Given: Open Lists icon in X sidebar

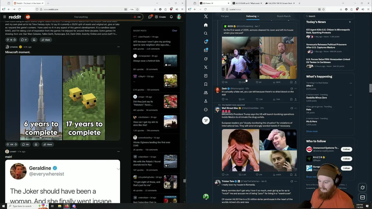Looking at the screenshot, I should [206, 76].
